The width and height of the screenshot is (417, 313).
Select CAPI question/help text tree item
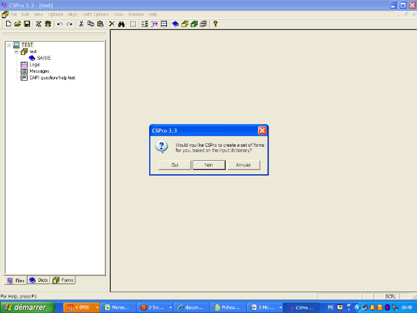click(x=53, y=78)
